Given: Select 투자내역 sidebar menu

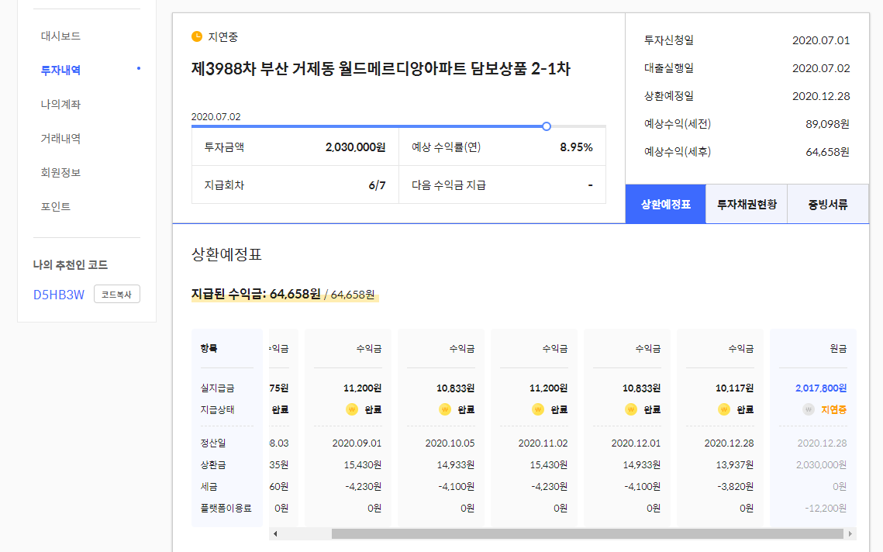Looking at the screenshot, I should [60, 71].
